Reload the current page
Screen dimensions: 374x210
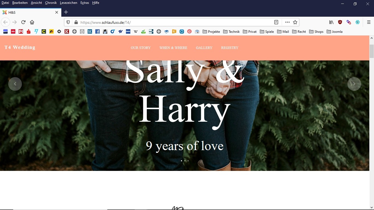point(23,22)
